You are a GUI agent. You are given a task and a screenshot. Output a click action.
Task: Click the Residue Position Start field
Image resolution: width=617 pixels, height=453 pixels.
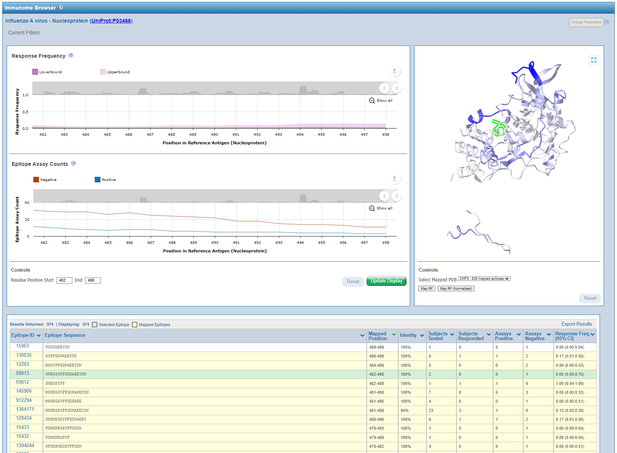(x=64, y=280)
